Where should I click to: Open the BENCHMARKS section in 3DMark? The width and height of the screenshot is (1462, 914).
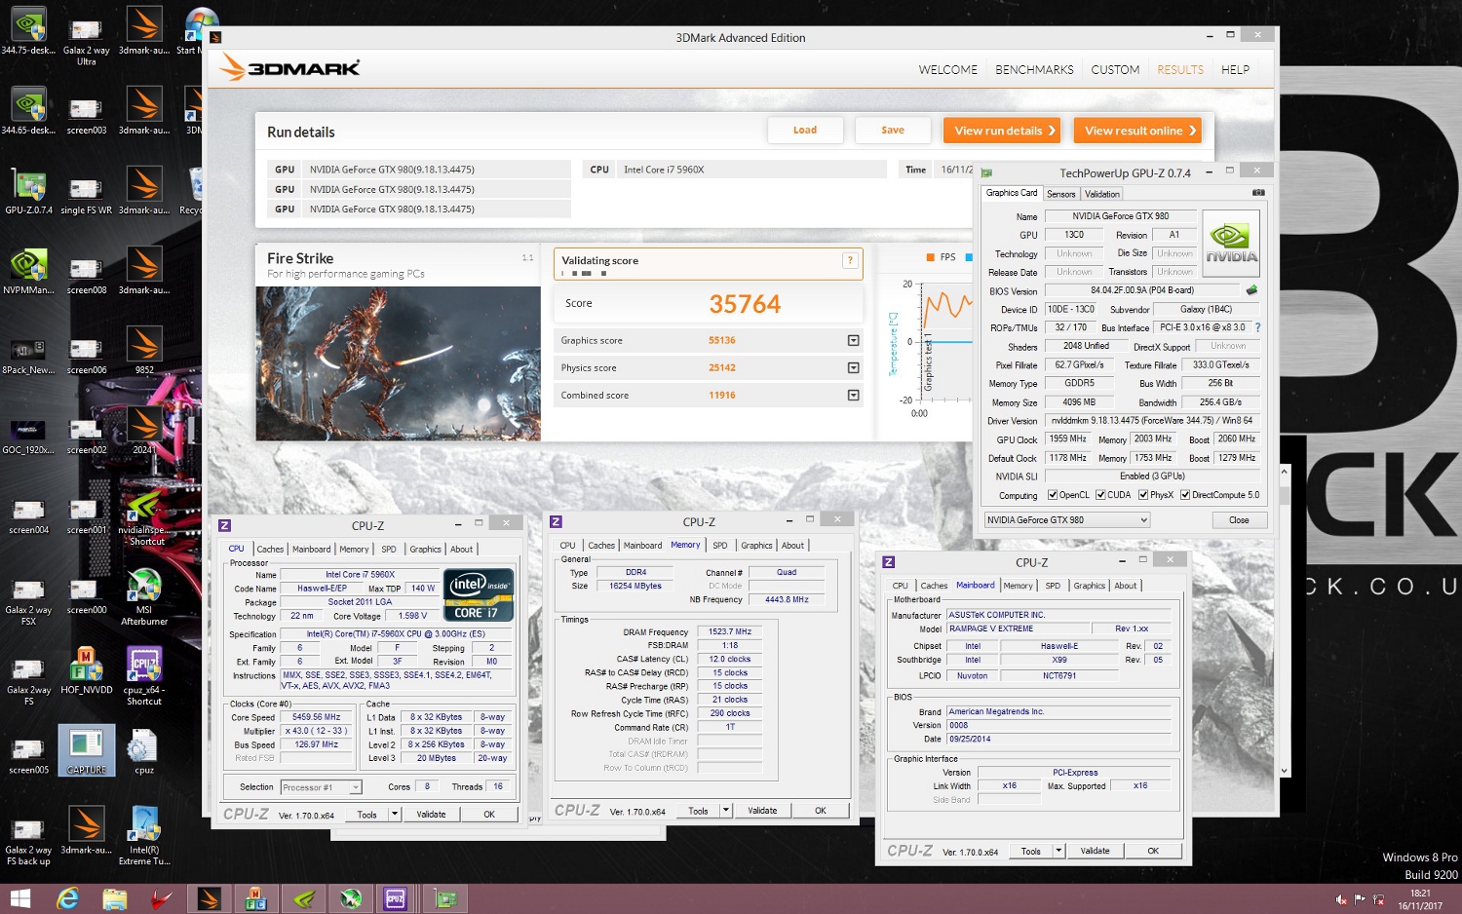click(x=1034, y=70)
